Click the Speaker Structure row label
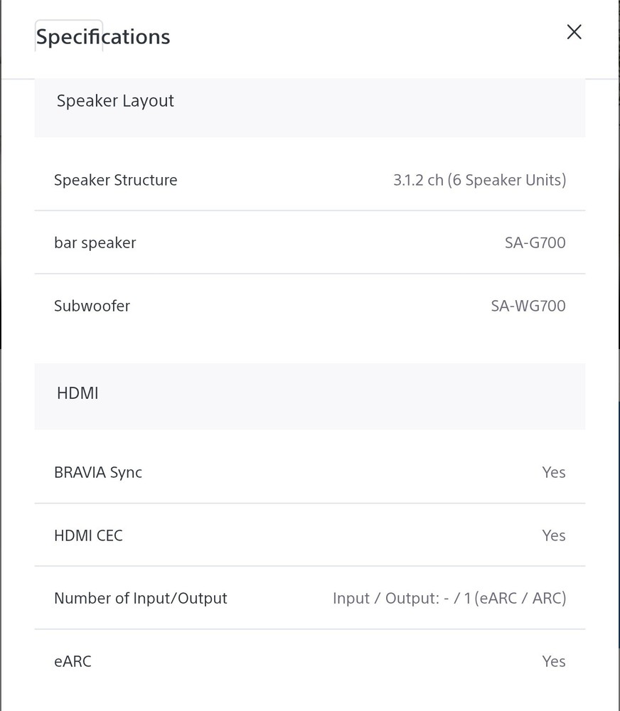This screenshot has width=620, height=711. 116,180
